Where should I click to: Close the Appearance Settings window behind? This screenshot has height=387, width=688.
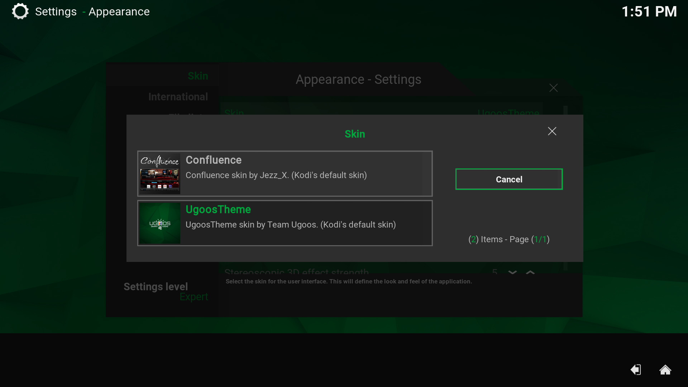553,88
